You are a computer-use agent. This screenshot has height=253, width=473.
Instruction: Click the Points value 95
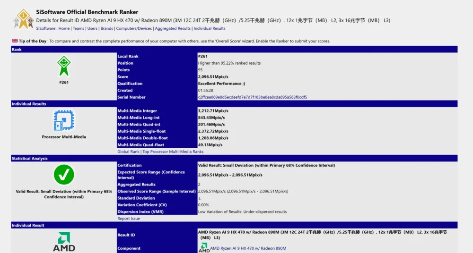point(200,70)
